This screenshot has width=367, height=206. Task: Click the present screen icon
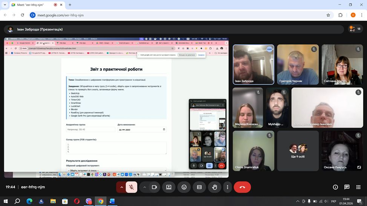169,187
